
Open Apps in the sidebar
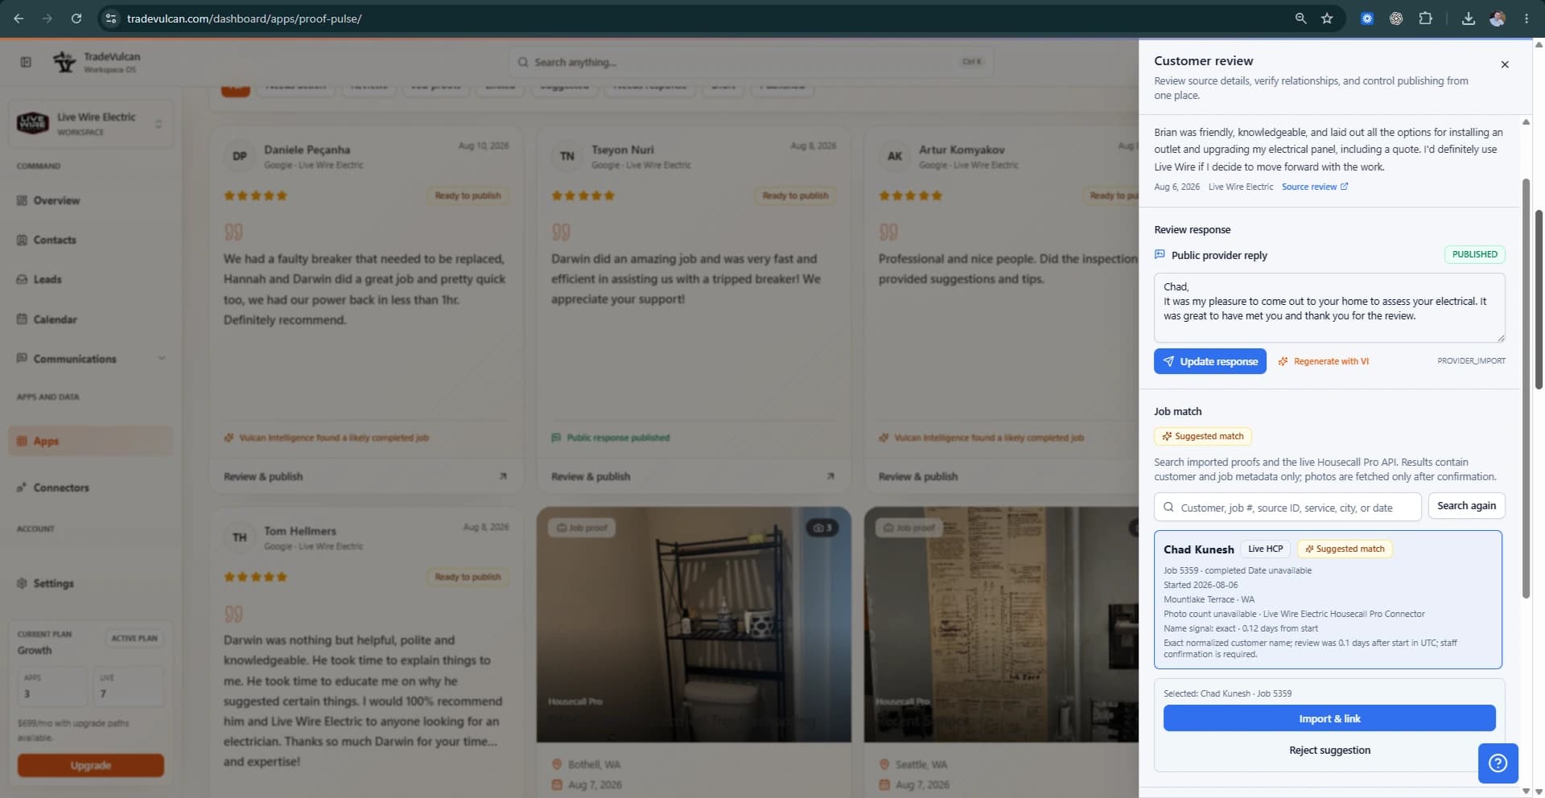[x=90, y=441]
